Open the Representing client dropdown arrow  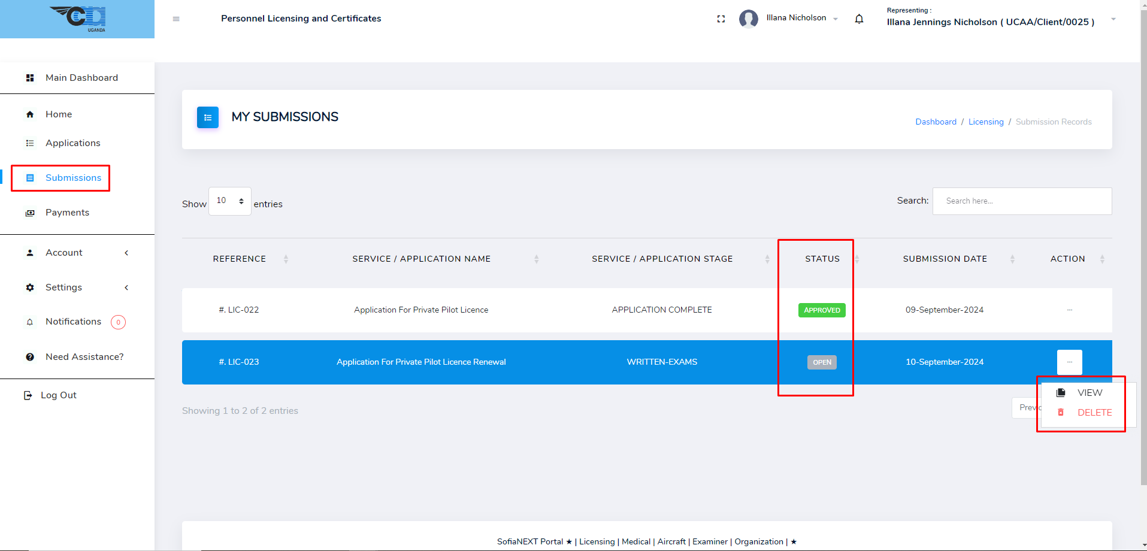(1113, 19)
